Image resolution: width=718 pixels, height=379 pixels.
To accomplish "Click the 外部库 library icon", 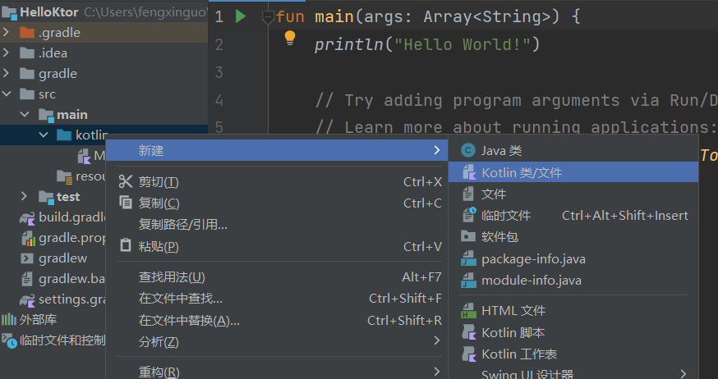I will (9, 319).
